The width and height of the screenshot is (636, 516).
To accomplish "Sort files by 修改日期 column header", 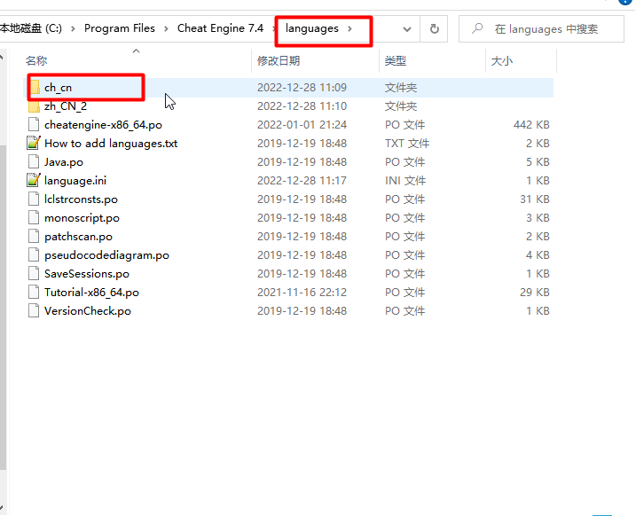I will coord(279,60).
